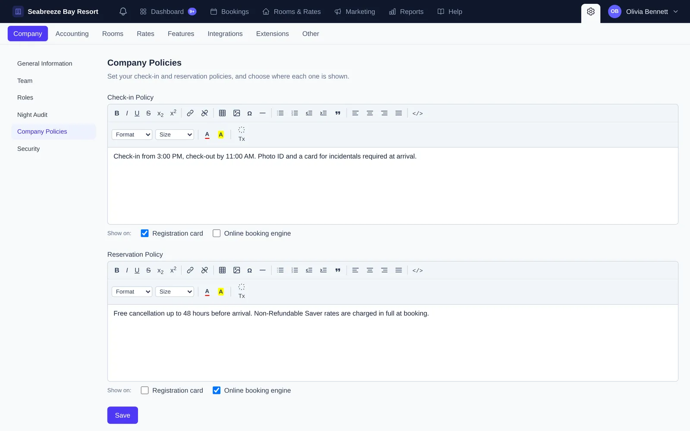Open Rooms & Rates menu
The height and width of the screenshot is (431, 690).
292,12
